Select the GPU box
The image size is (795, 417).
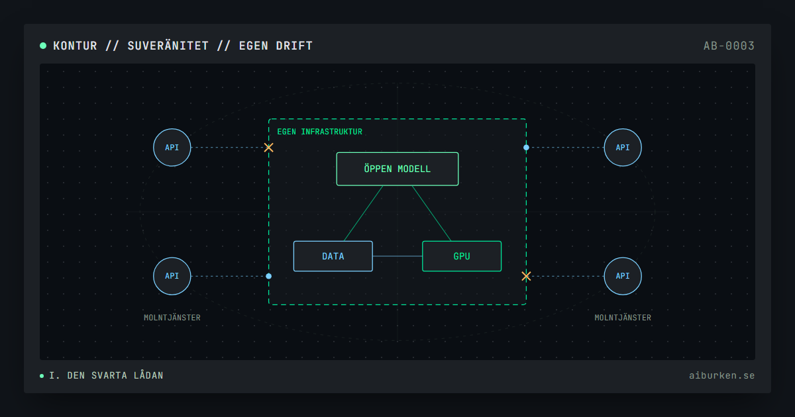(x=462, y=256)
